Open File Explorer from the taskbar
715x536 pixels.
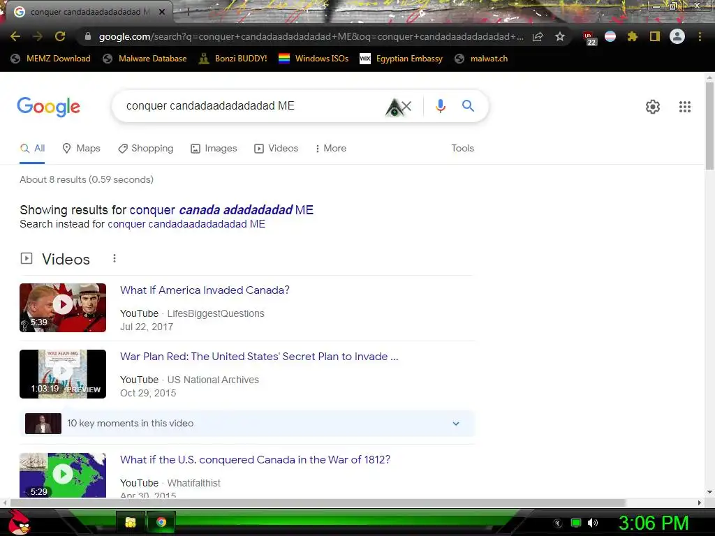(x=131, y=522)
